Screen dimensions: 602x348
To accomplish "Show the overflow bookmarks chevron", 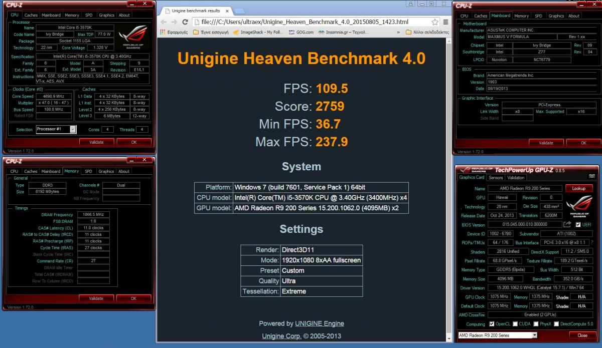I will click(398, 32).
